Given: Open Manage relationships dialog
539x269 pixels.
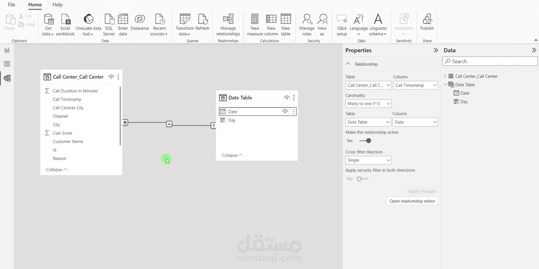Looking at the screenshot, I should 228,25.
